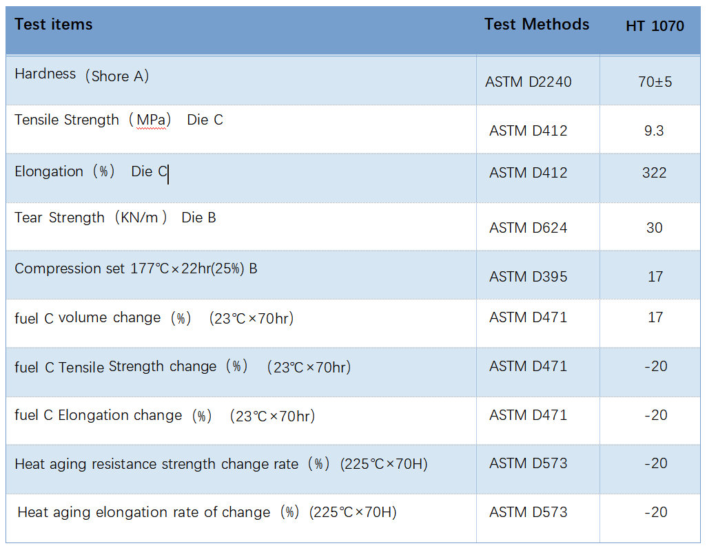Select the 9.3 tensile strength value

click(654, 130)
